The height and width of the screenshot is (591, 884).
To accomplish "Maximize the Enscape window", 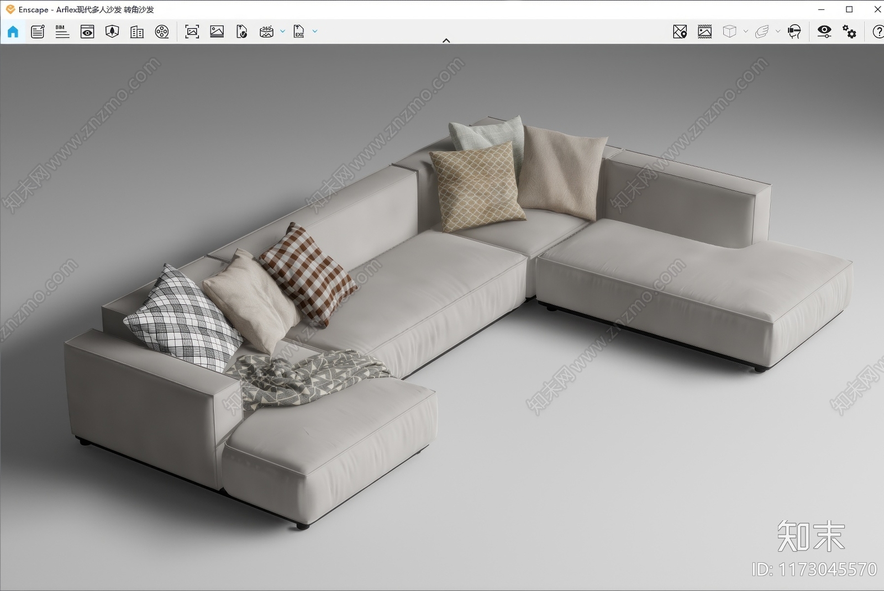I will click(x=849, y=9).
